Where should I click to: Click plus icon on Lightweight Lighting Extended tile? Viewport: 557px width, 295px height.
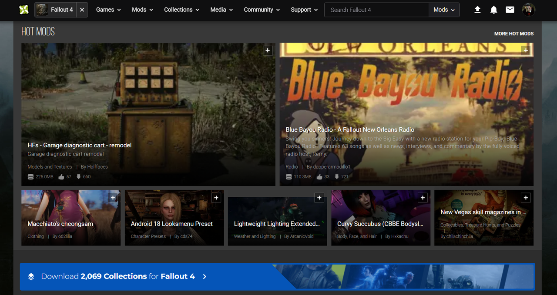(x=319, y=198)
